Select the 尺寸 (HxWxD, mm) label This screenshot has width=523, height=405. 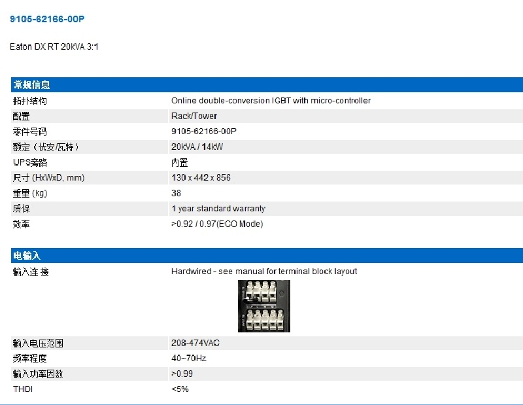[48, 177]
